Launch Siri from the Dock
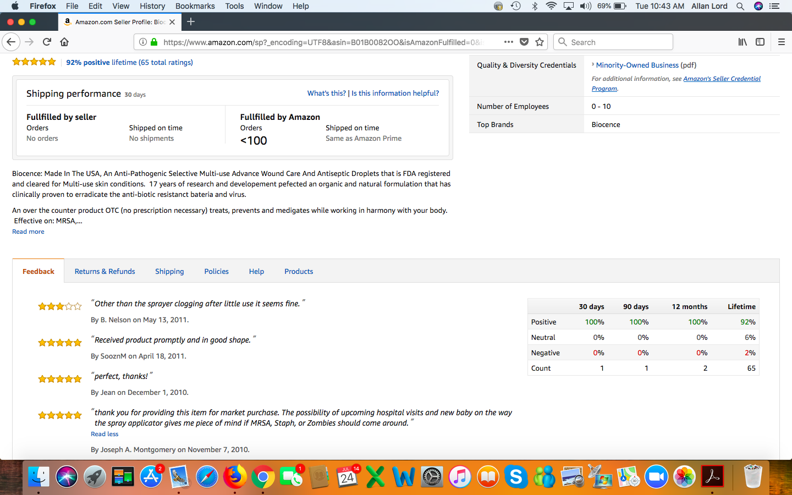This screenshot has height=495, width=792. (67, 476)
